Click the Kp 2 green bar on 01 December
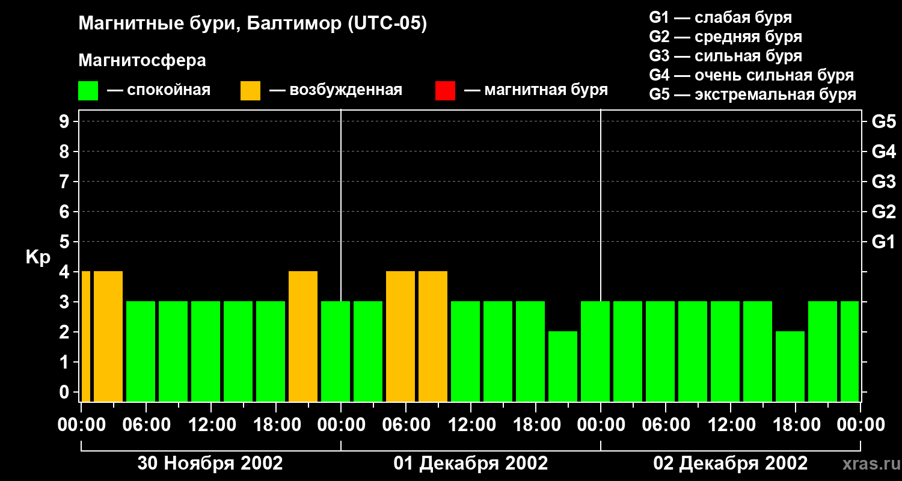The height and width of the screenshot is (481, 902). [x=563, y=366]
